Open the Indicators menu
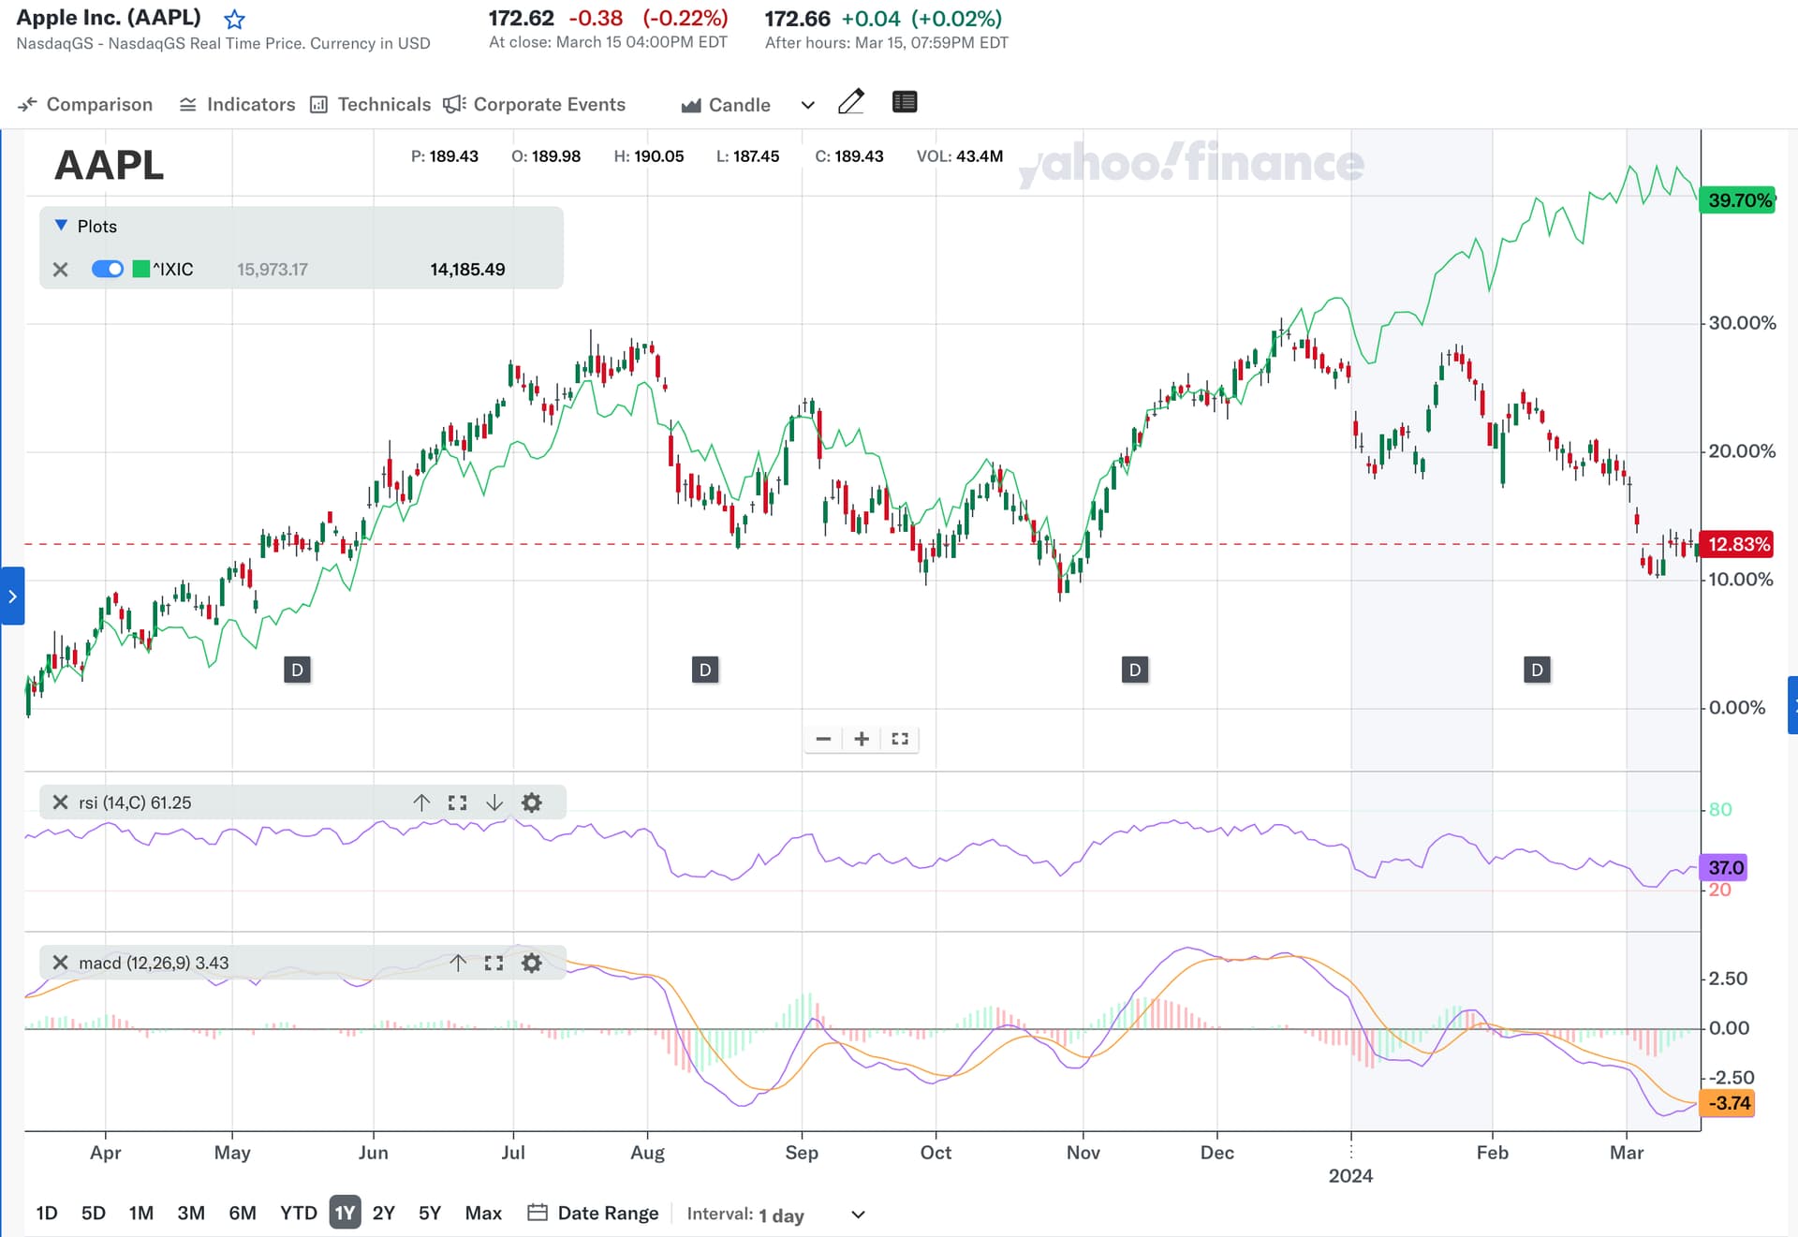Screen dimensions: 1798x1237 (x=237, y=105)
